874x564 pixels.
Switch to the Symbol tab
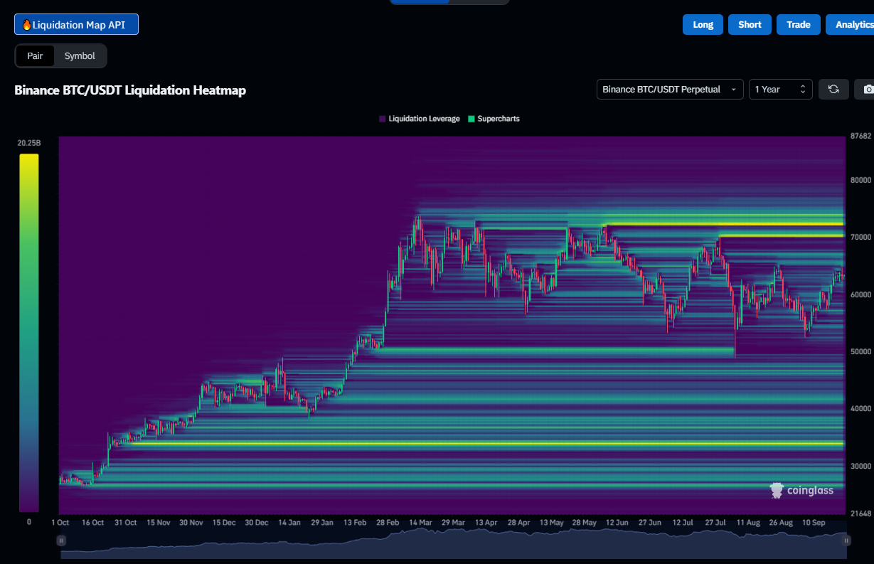(x=80, y=55)
